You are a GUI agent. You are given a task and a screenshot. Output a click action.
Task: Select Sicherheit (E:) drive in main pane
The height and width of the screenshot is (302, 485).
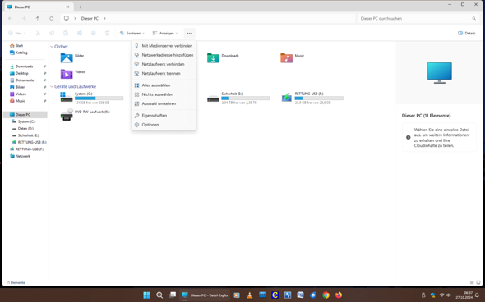click(x=238, y=98)
